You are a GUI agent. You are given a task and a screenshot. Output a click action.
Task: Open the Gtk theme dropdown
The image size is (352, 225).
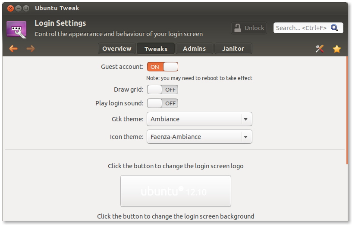click(x=199, y=119)
